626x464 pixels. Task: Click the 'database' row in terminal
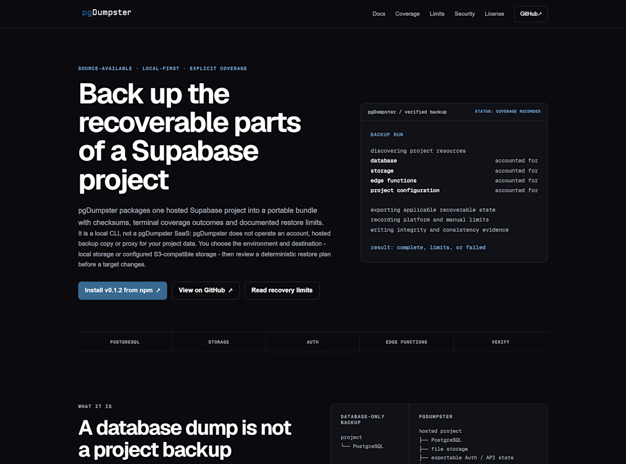454,161
